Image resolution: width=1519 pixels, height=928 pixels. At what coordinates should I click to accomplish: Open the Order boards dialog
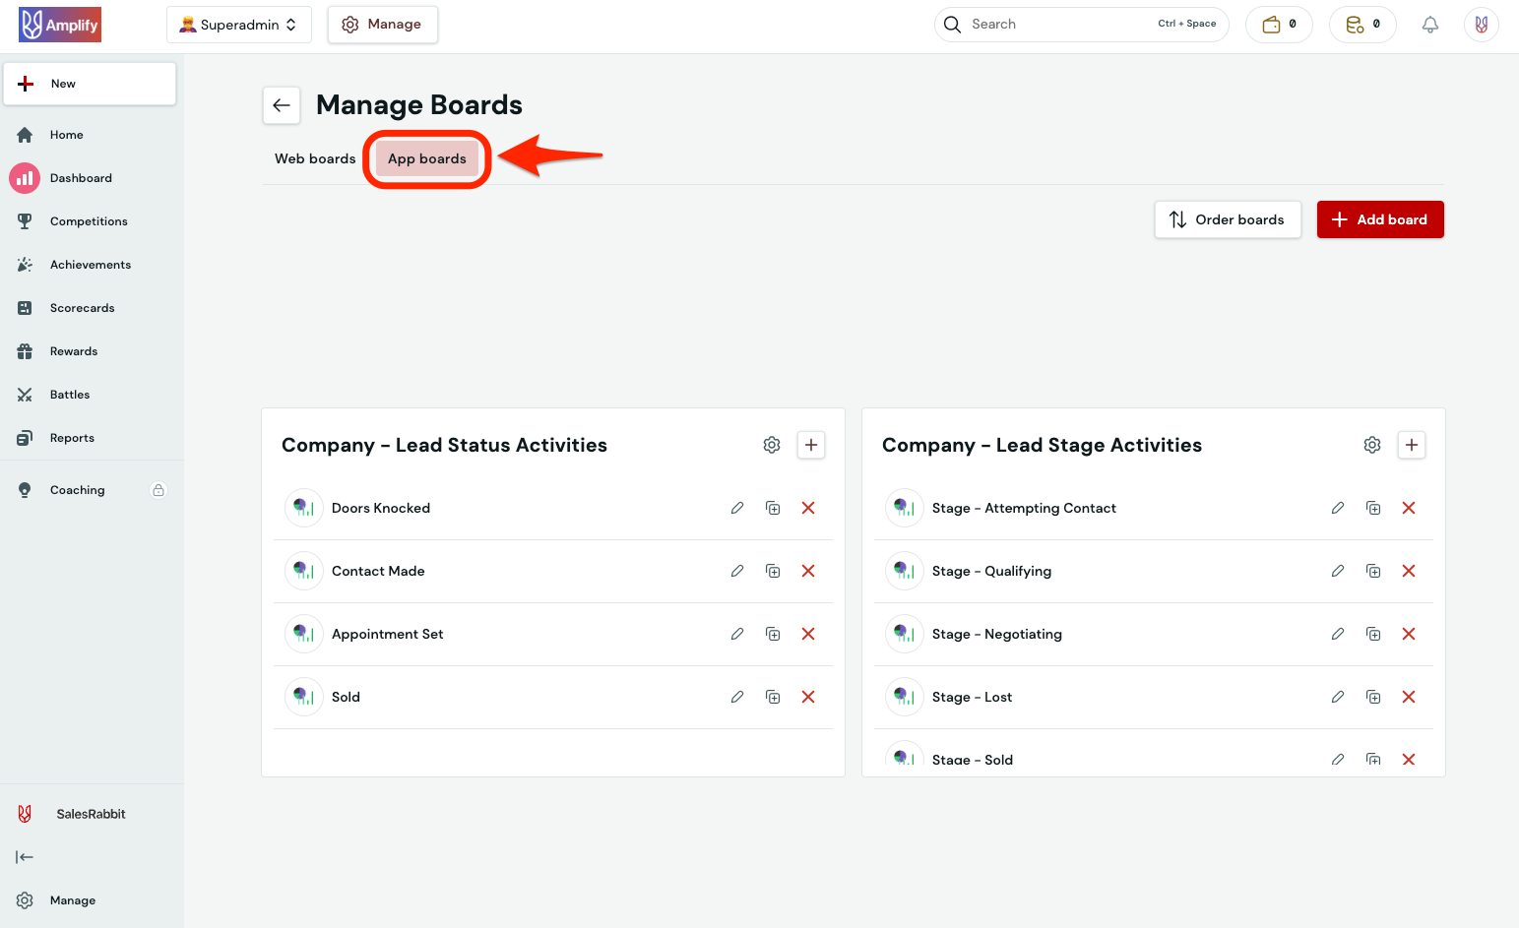point(1227,219)
